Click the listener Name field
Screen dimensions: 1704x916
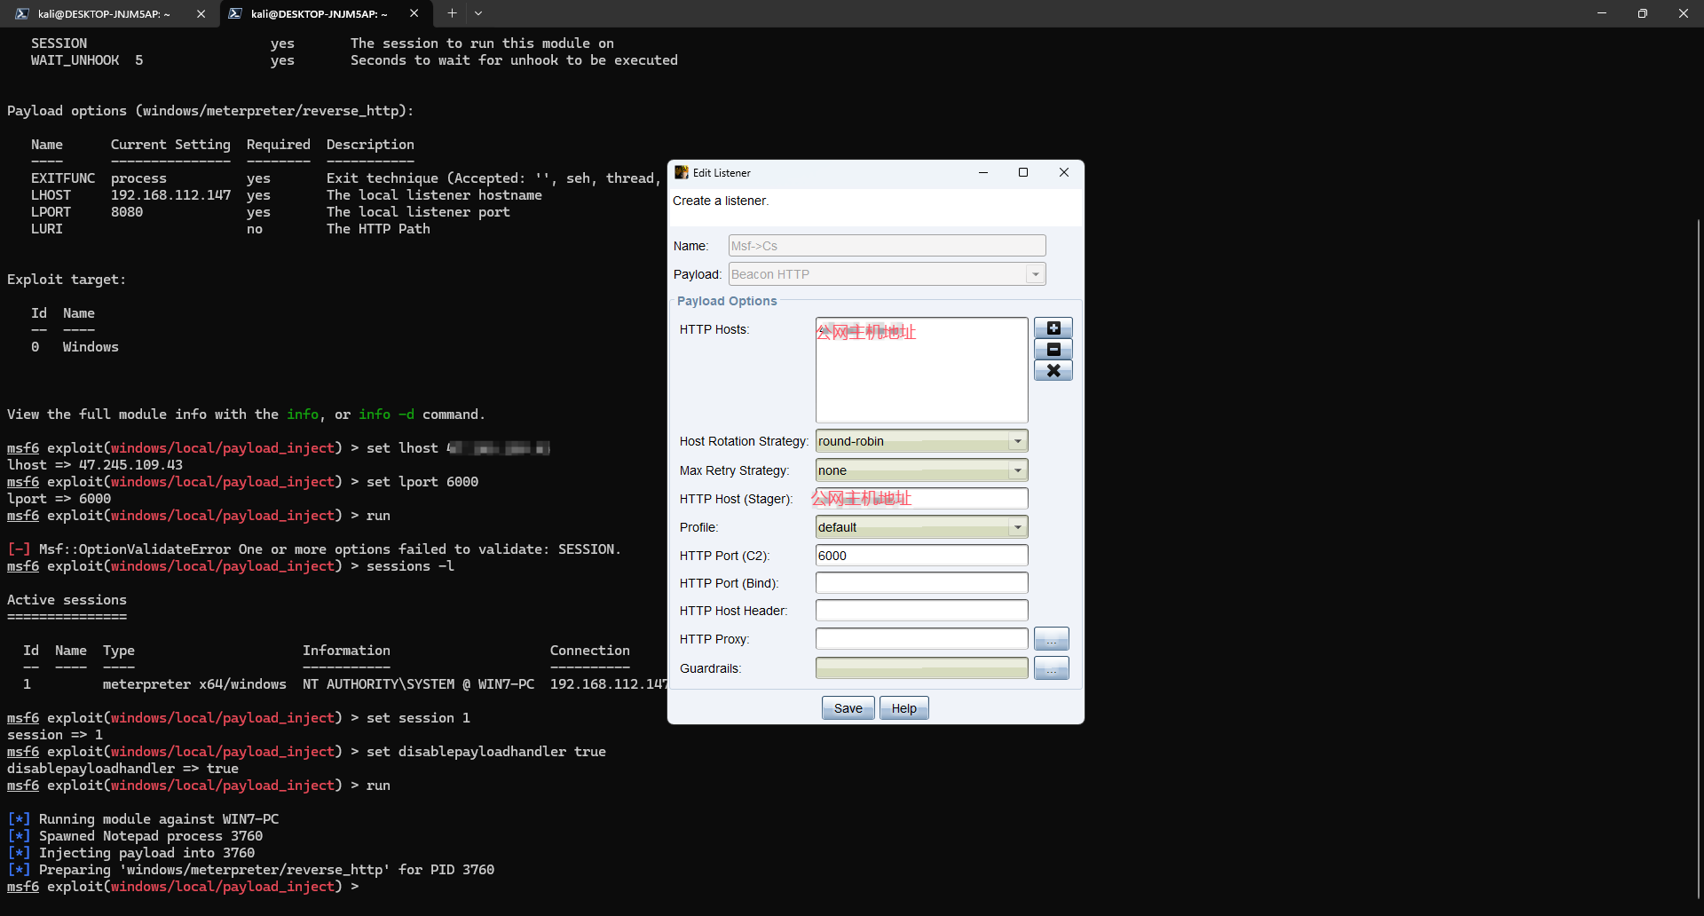point(887,246)
